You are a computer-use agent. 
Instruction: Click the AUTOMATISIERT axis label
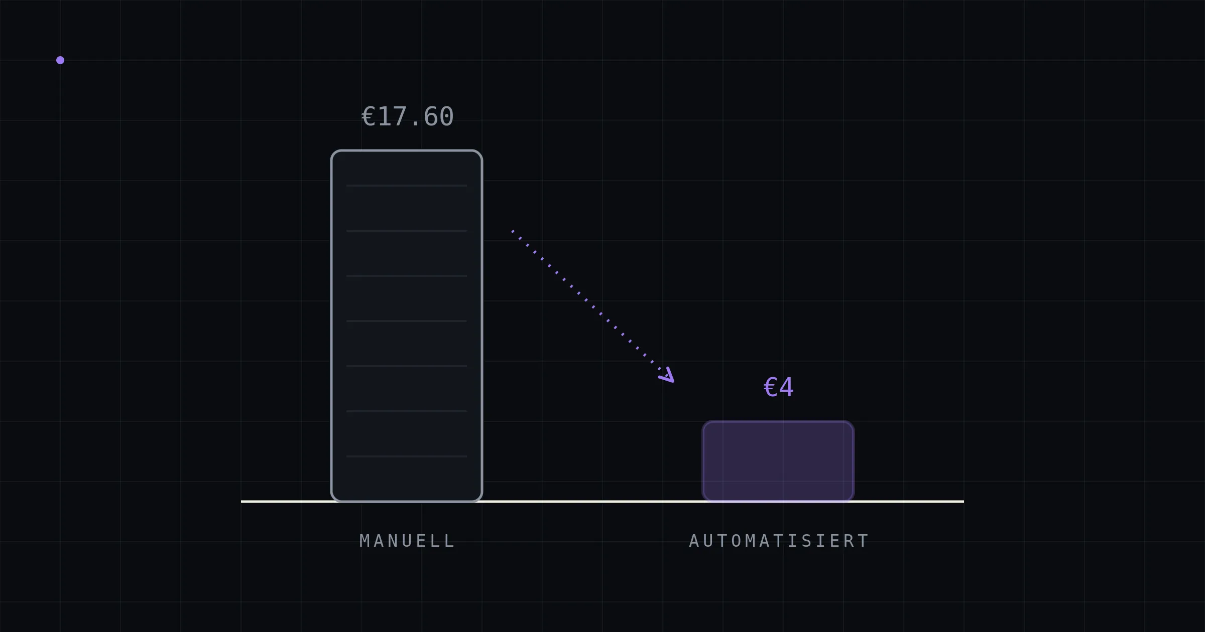click(x=779, y=541)
